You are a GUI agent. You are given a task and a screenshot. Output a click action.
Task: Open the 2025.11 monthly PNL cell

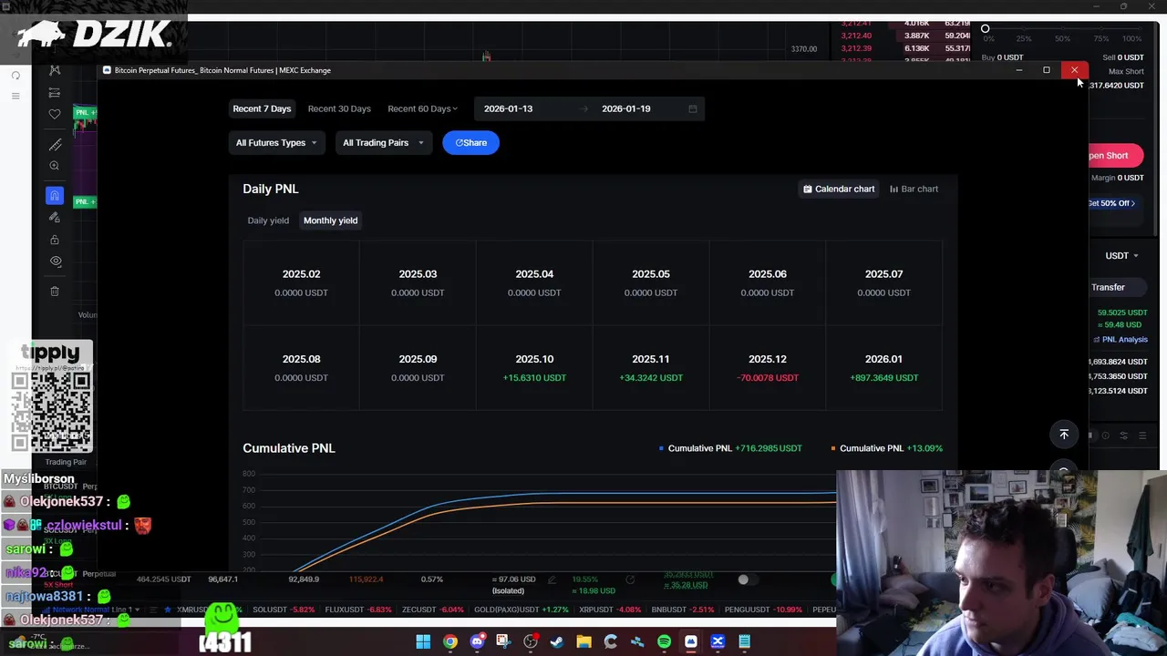651,368
